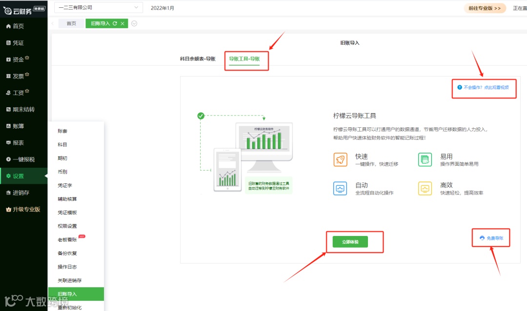The height and width of the screenshot is (311, 527).
Task: Click the question mark help icon
Action: click(460, 87)
